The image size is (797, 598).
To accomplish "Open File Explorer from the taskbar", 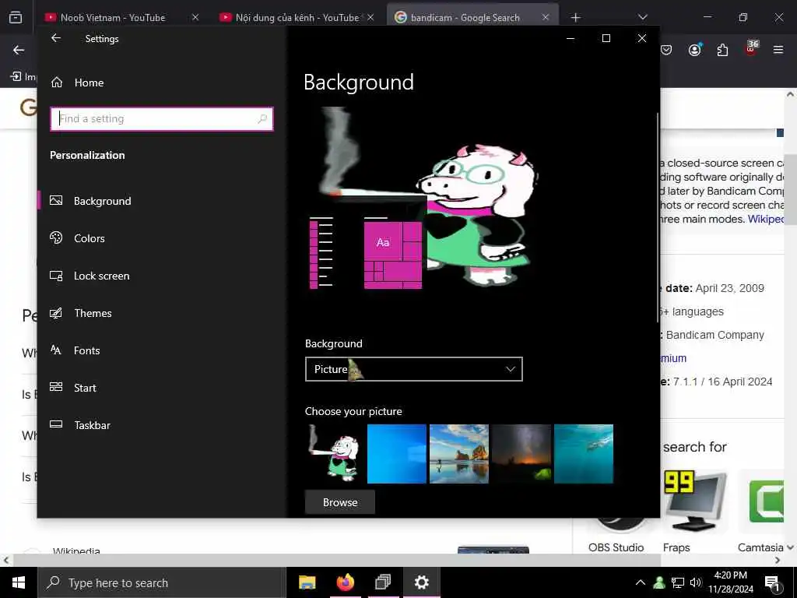I will point(307,582).
